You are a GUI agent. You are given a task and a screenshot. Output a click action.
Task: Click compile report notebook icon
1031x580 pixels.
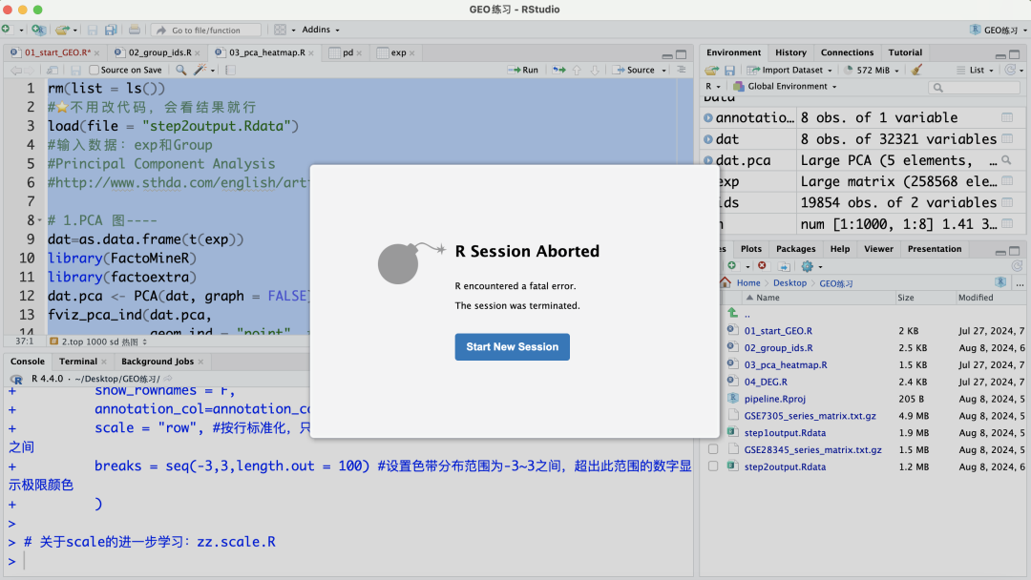[230, 70]
